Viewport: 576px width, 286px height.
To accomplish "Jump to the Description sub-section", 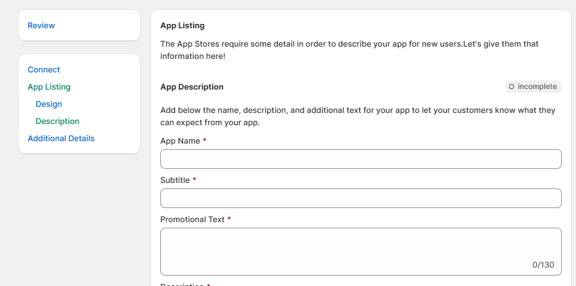I will pyautogui.click(x=57, y=121).
